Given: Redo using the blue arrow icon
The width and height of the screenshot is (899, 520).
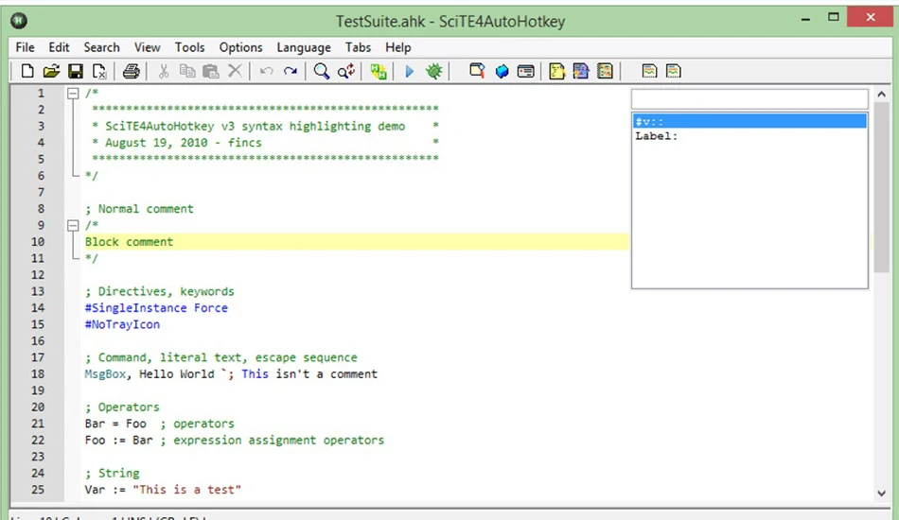Looking at the screenshot, I should (x=291, y=71).
